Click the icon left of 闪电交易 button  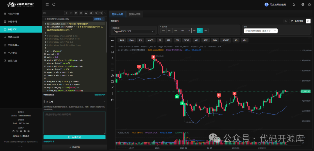(286, 21)
